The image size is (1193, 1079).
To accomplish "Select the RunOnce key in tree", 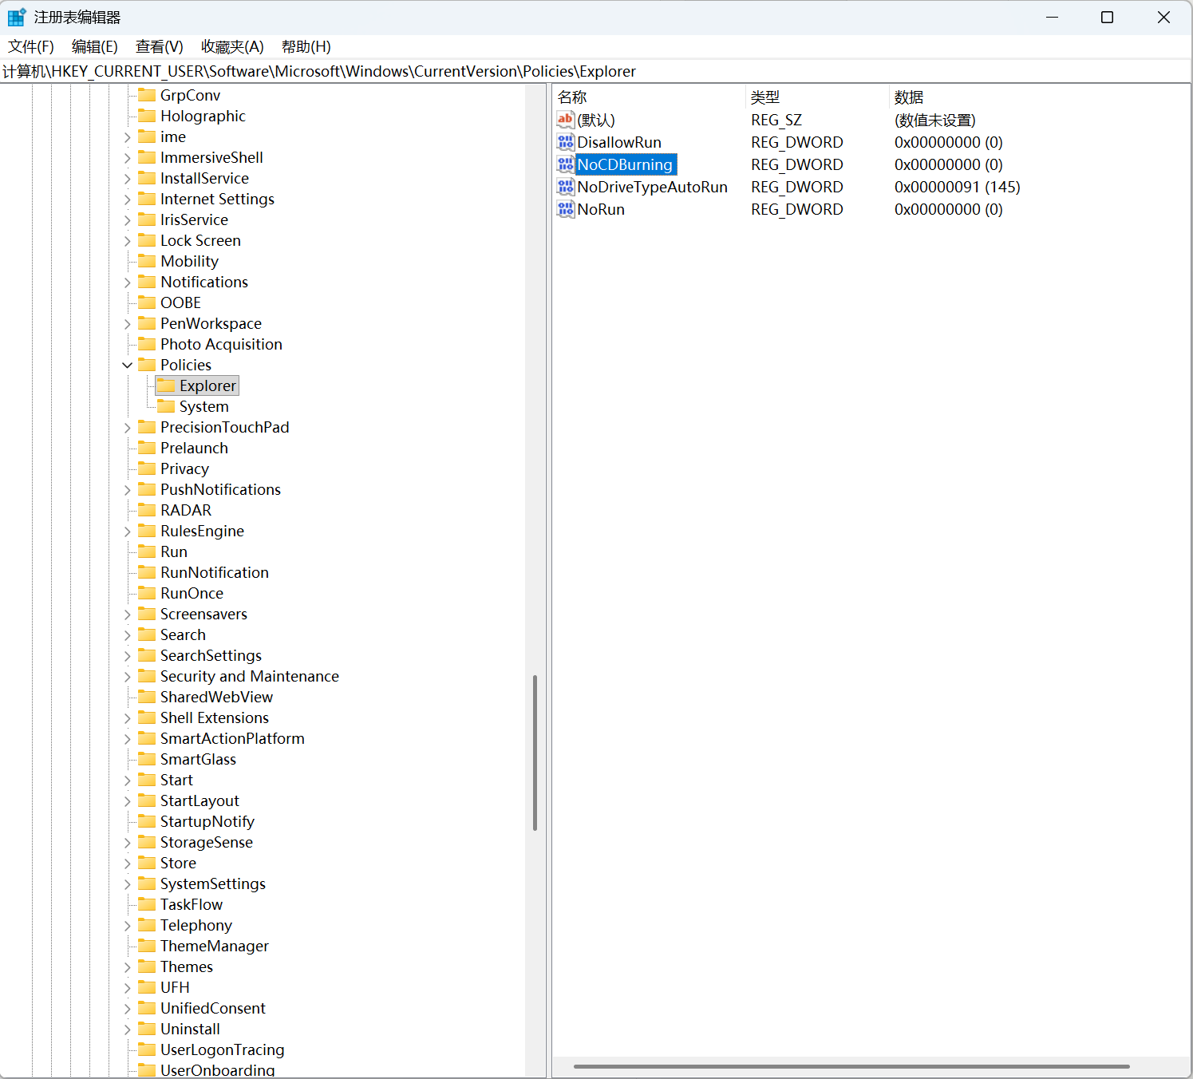I will coord(192,593).
